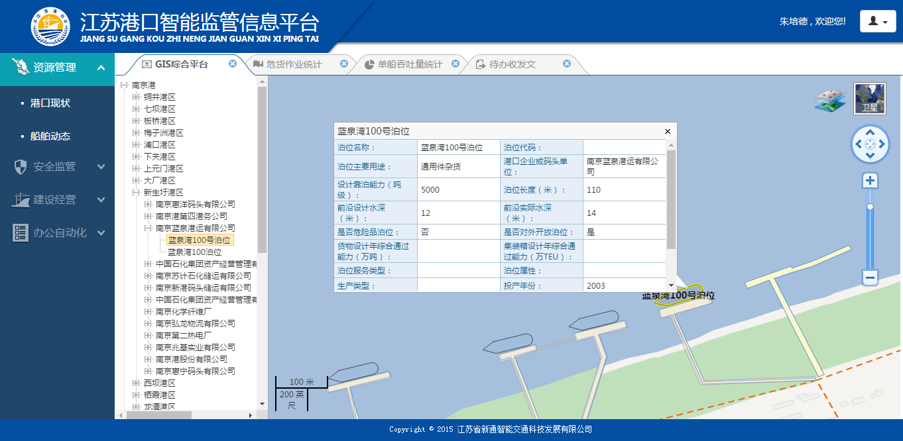
Task: Select 蓝泉湾100泊位 in the tree
Action: point(194,252)
